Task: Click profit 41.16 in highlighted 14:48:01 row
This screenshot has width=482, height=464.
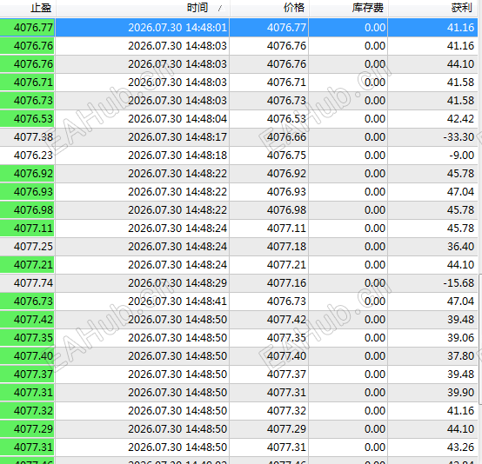Action: click(460, 28)
